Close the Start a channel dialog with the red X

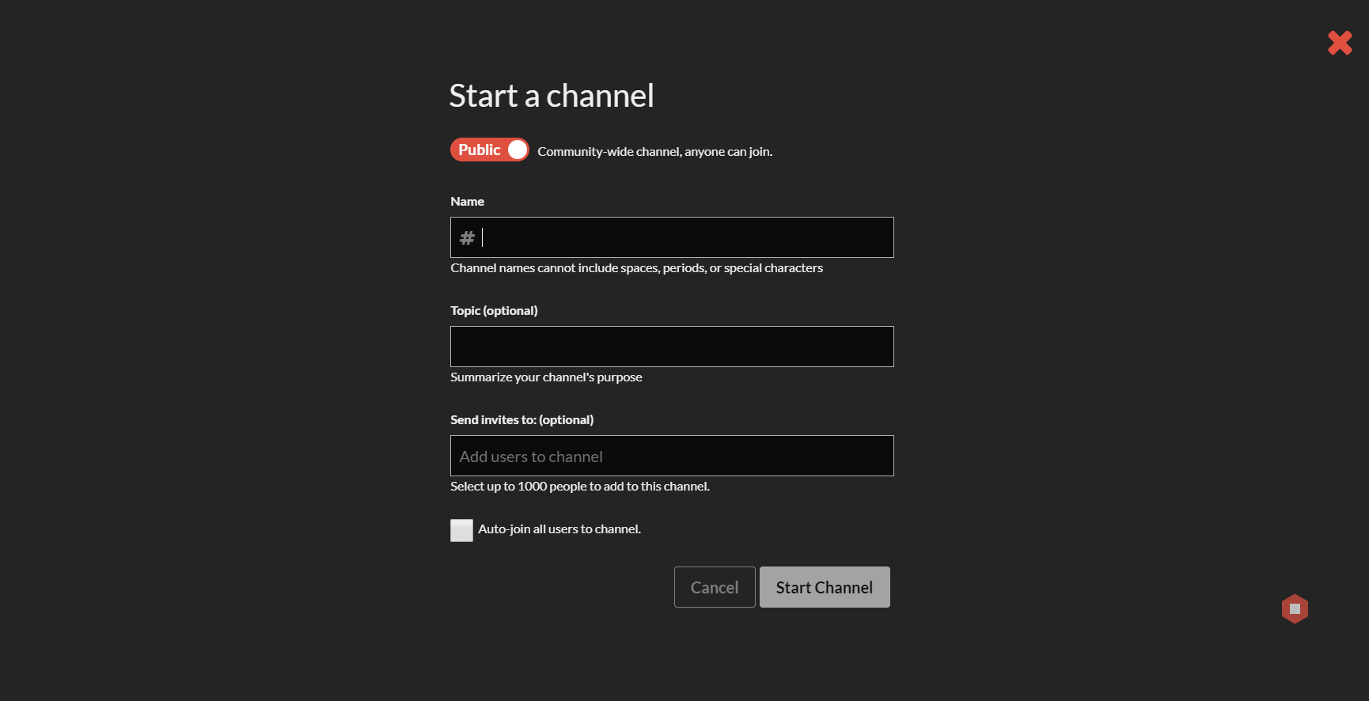point(1340,43)
